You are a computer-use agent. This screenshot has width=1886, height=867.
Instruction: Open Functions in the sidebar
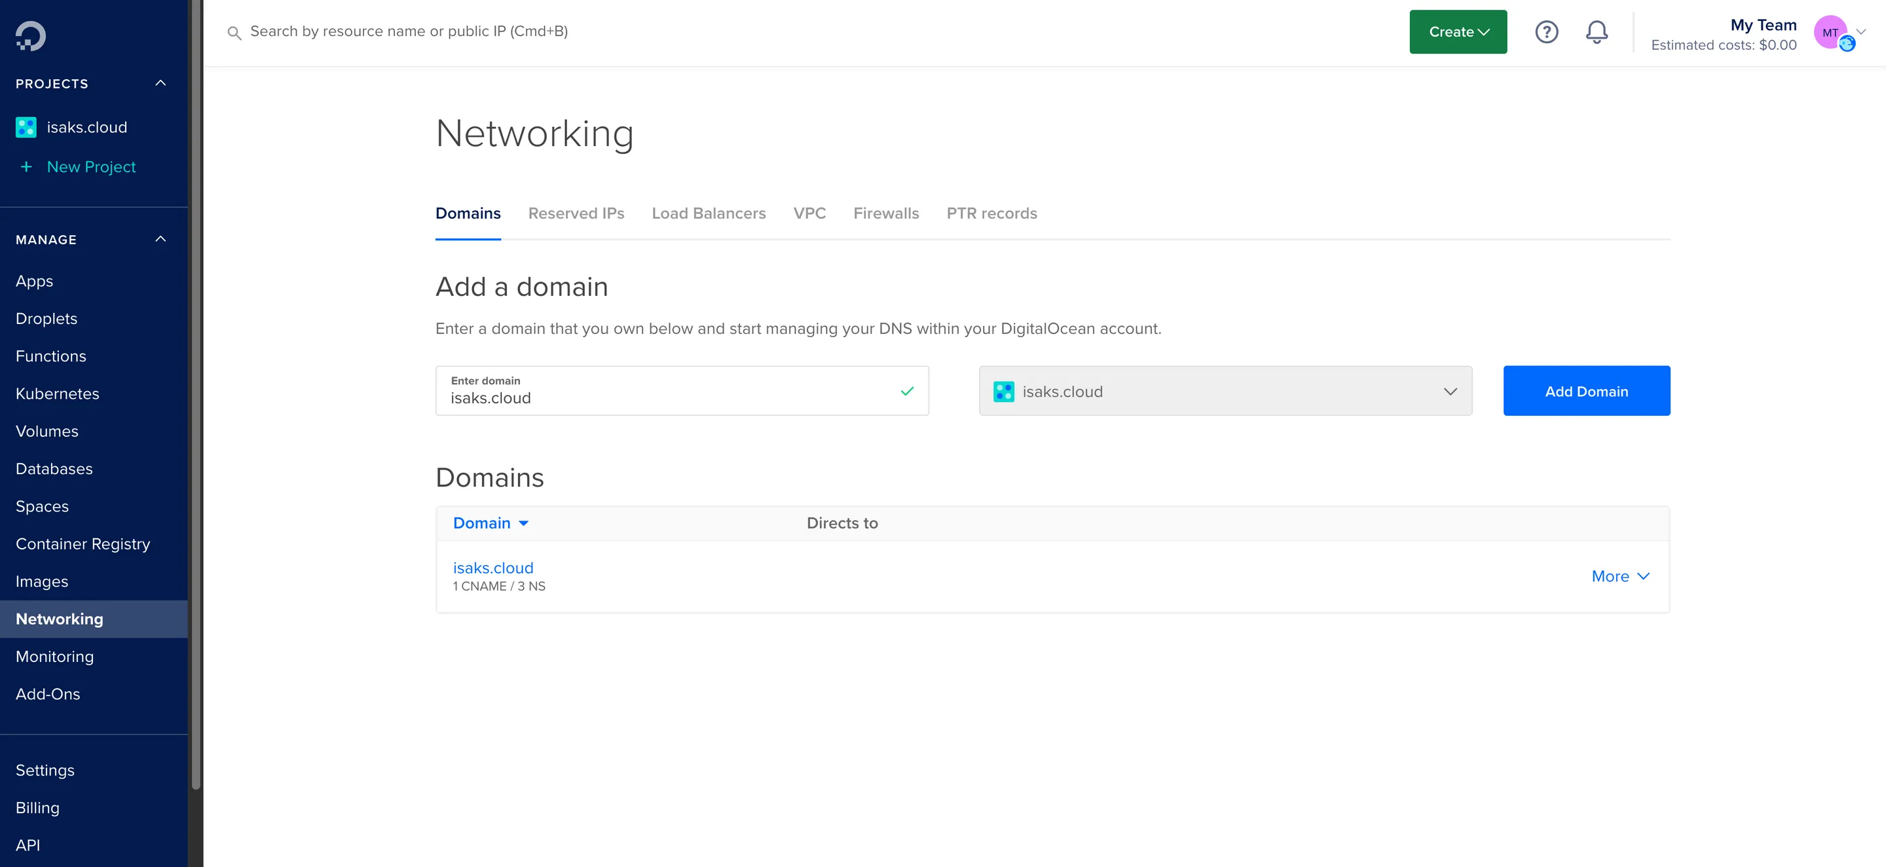(x=50, y=356)
